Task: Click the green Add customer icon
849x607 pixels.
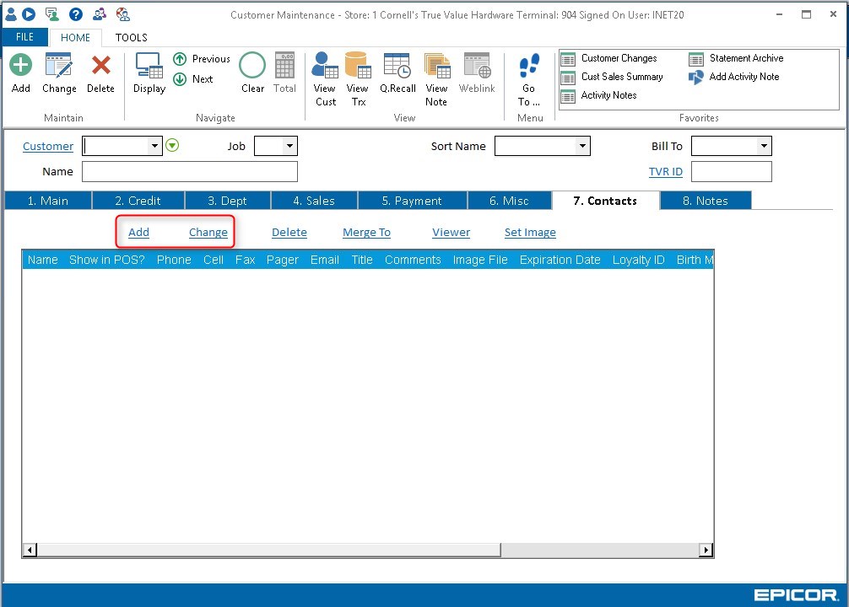Action: click(21, 67)
